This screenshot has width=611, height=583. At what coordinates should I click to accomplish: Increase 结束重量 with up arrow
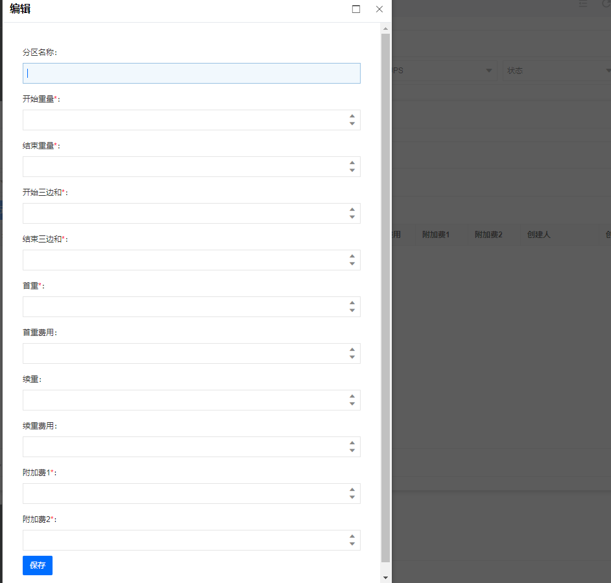(x=352, y=163)
